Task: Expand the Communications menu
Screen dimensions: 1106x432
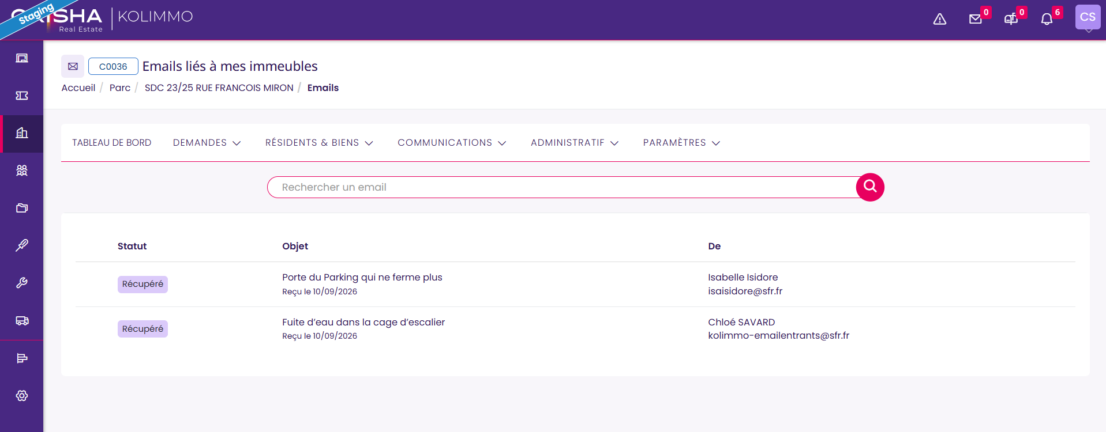Action: click(452, 143)
